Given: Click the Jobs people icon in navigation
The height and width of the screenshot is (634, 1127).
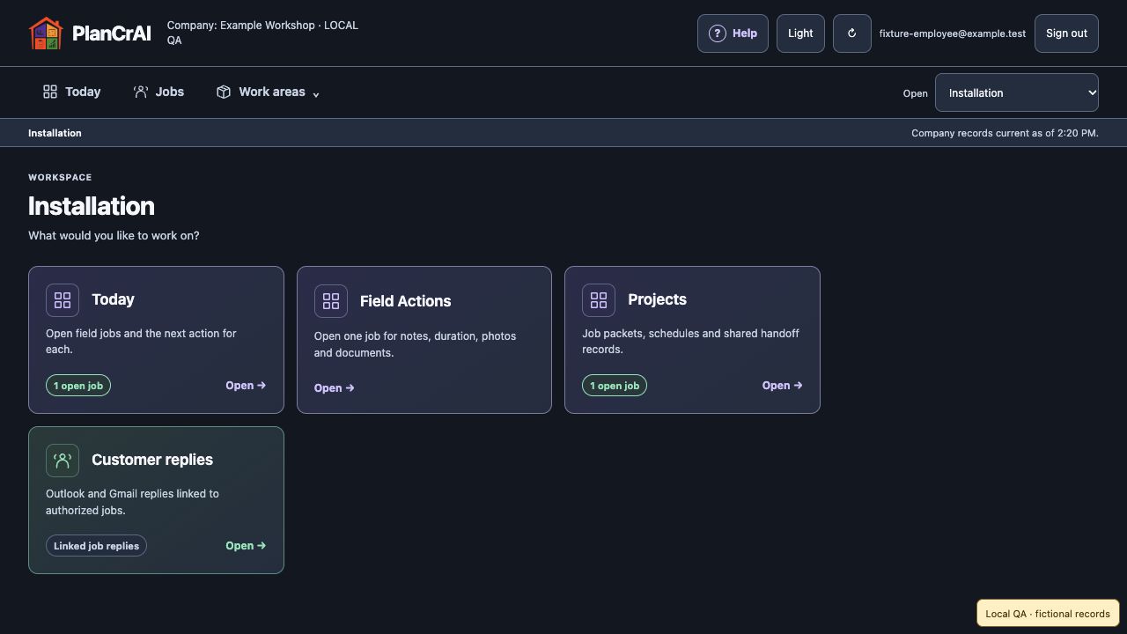Looking at the screenshot, I should tap(140, 92).
